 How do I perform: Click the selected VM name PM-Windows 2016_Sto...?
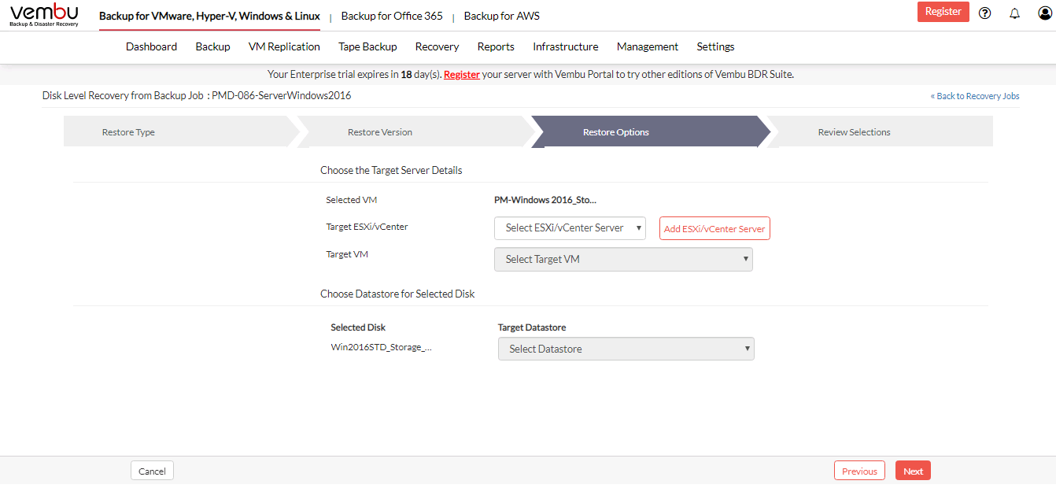tap(545, 200)
